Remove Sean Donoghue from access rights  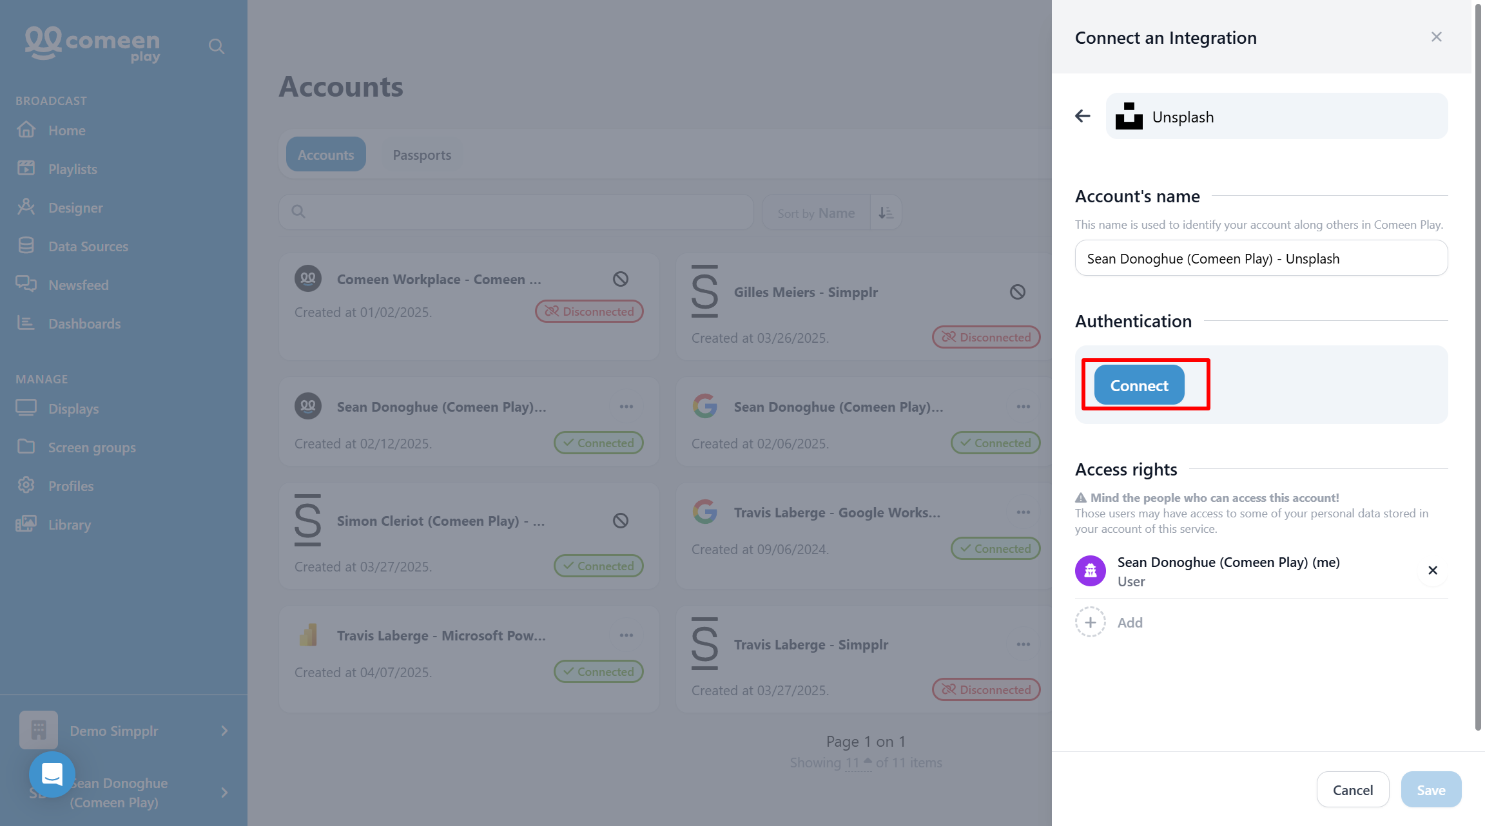click(x=1433, y=570)
